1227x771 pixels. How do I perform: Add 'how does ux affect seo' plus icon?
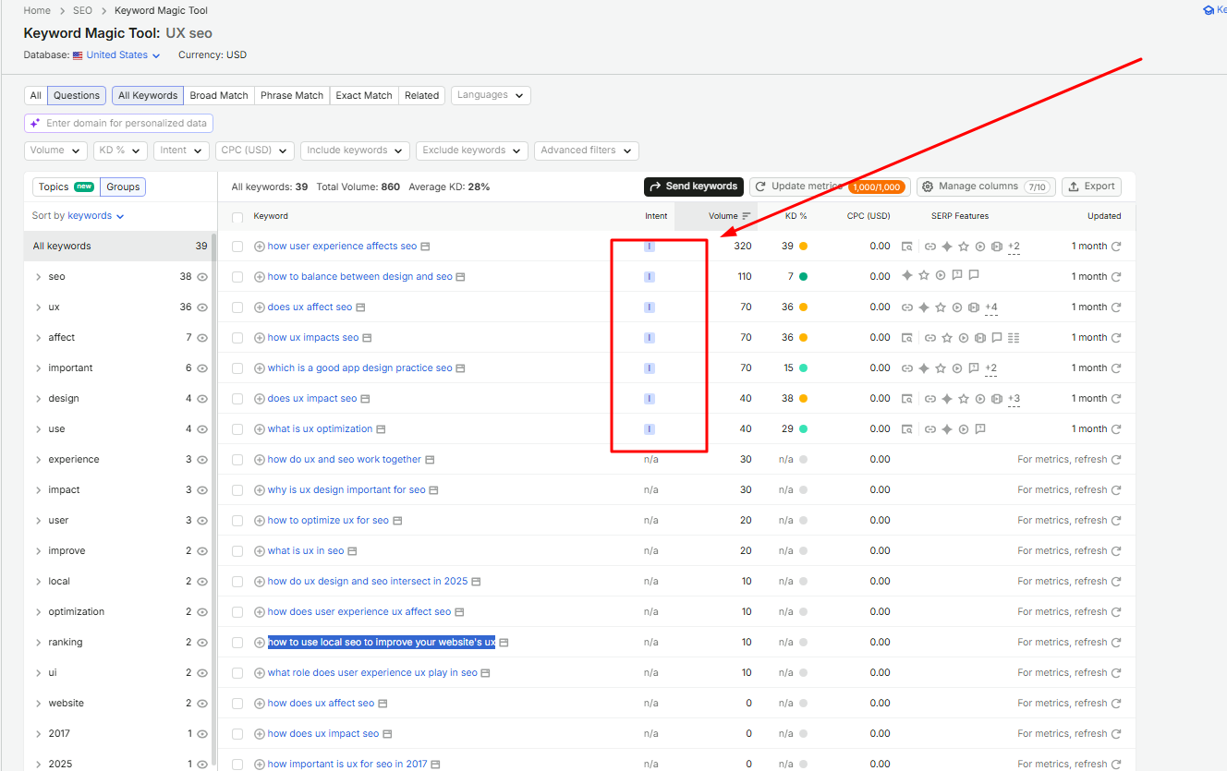(x=260, y=704)
